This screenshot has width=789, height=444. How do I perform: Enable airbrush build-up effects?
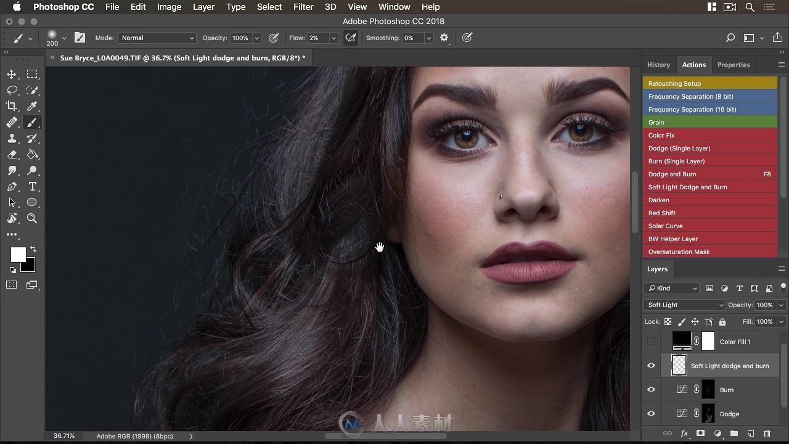coord(351,38)
